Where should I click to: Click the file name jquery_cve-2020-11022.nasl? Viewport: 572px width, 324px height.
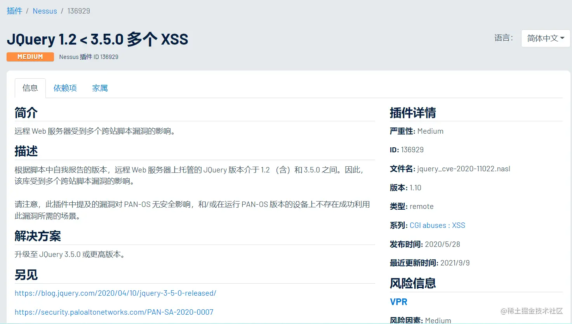(464, 169)
